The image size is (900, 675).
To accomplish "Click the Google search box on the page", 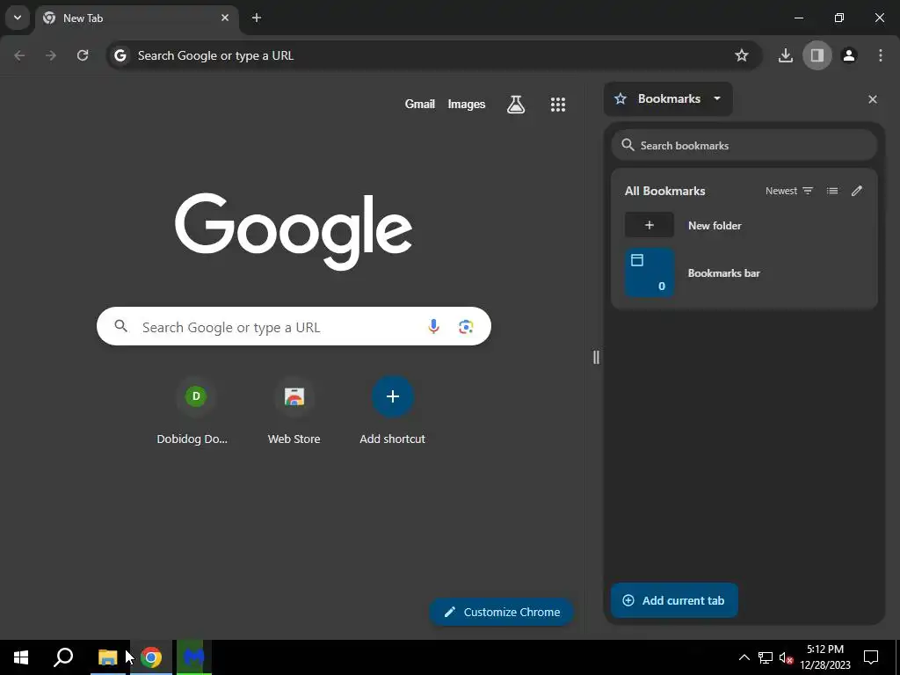I will [x=294, y=327].
